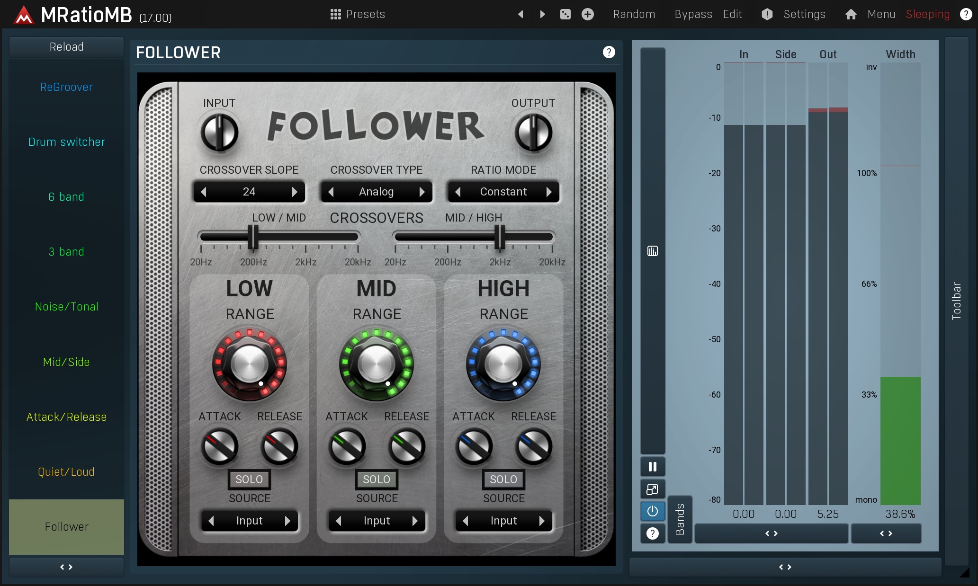Enable SOLO for the HIGH band
Image resolution: width=978 pixels, height=586 pixels.
pos(503,479)
